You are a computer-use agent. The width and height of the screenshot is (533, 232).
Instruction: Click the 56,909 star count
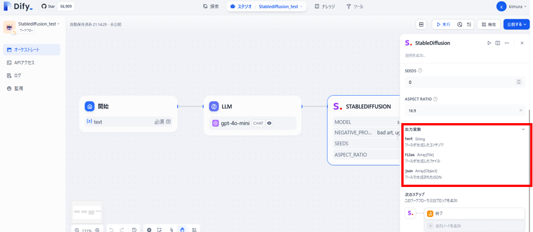(x=67, y=6)
